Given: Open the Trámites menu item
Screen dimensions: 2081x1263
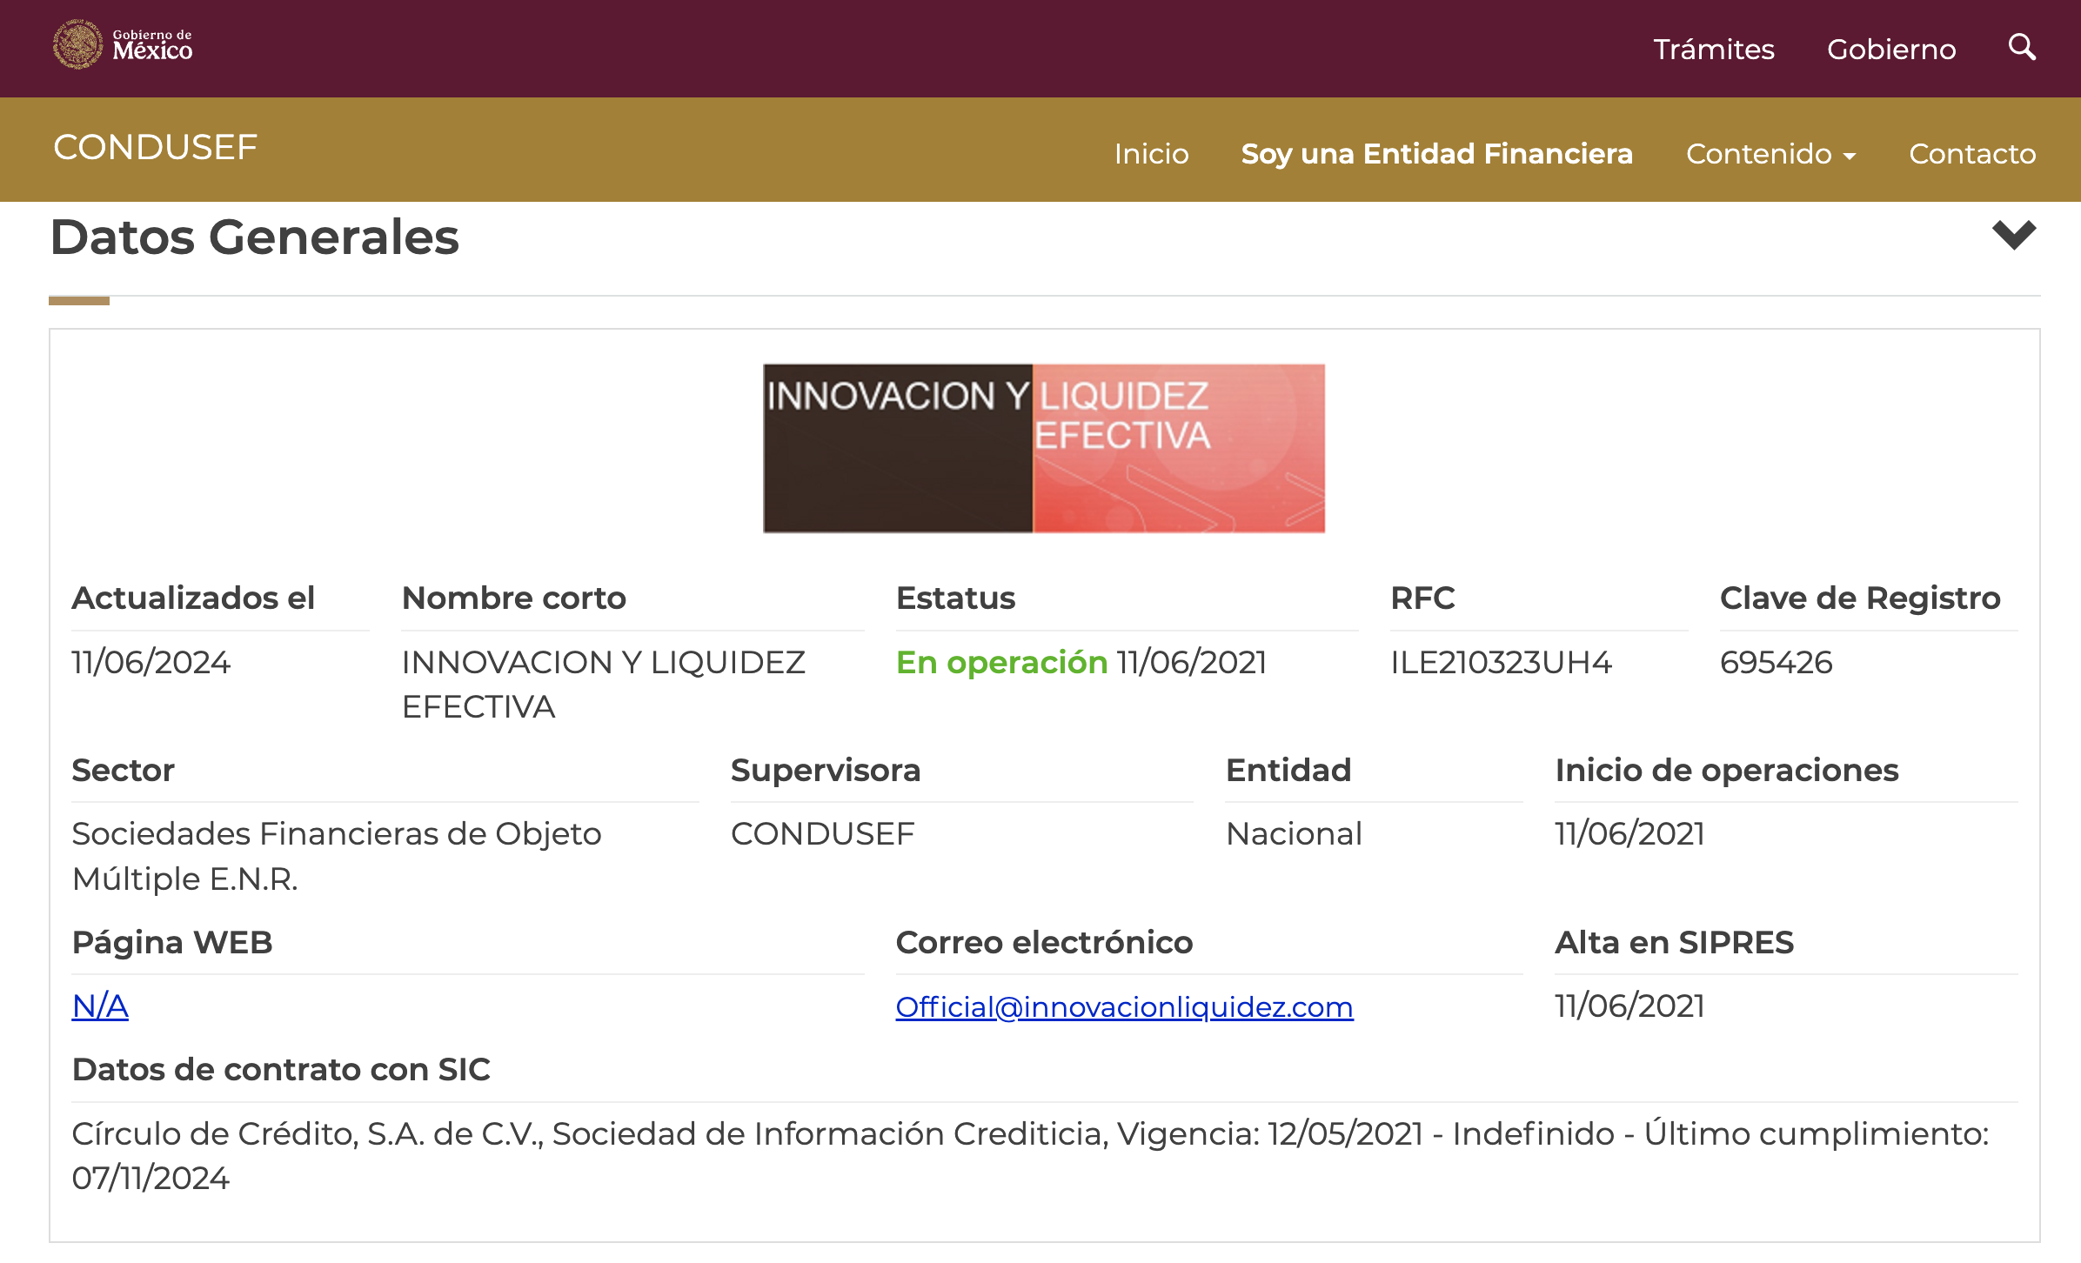Looking at the screenshot, I should point(1713,50).
